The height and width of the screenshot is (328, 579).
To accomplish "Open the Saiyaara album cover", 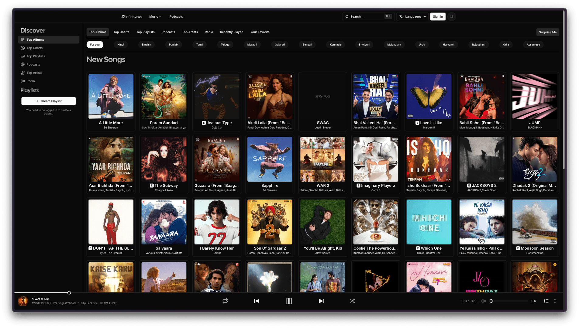I will [x=164, y=222].
